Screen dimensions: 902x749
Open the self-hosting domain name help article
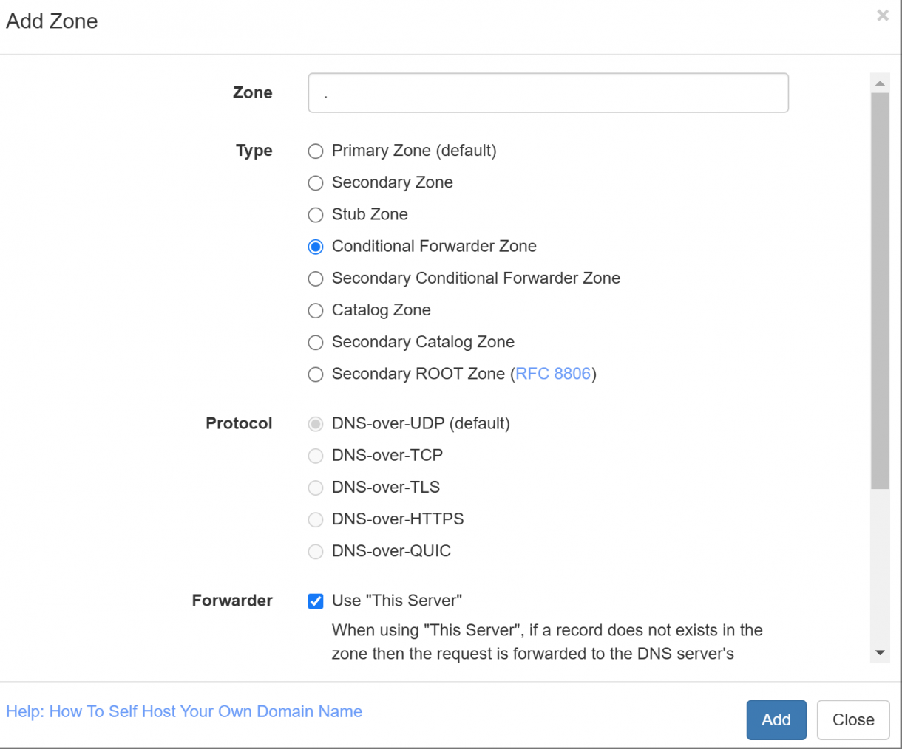[x=183, y=711]
